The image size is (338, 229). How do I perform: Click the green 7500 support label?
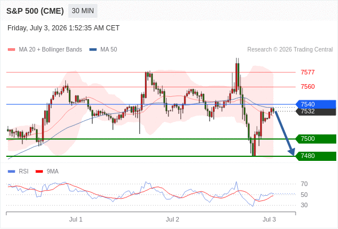pyautogui.click(x=316, y=139)
